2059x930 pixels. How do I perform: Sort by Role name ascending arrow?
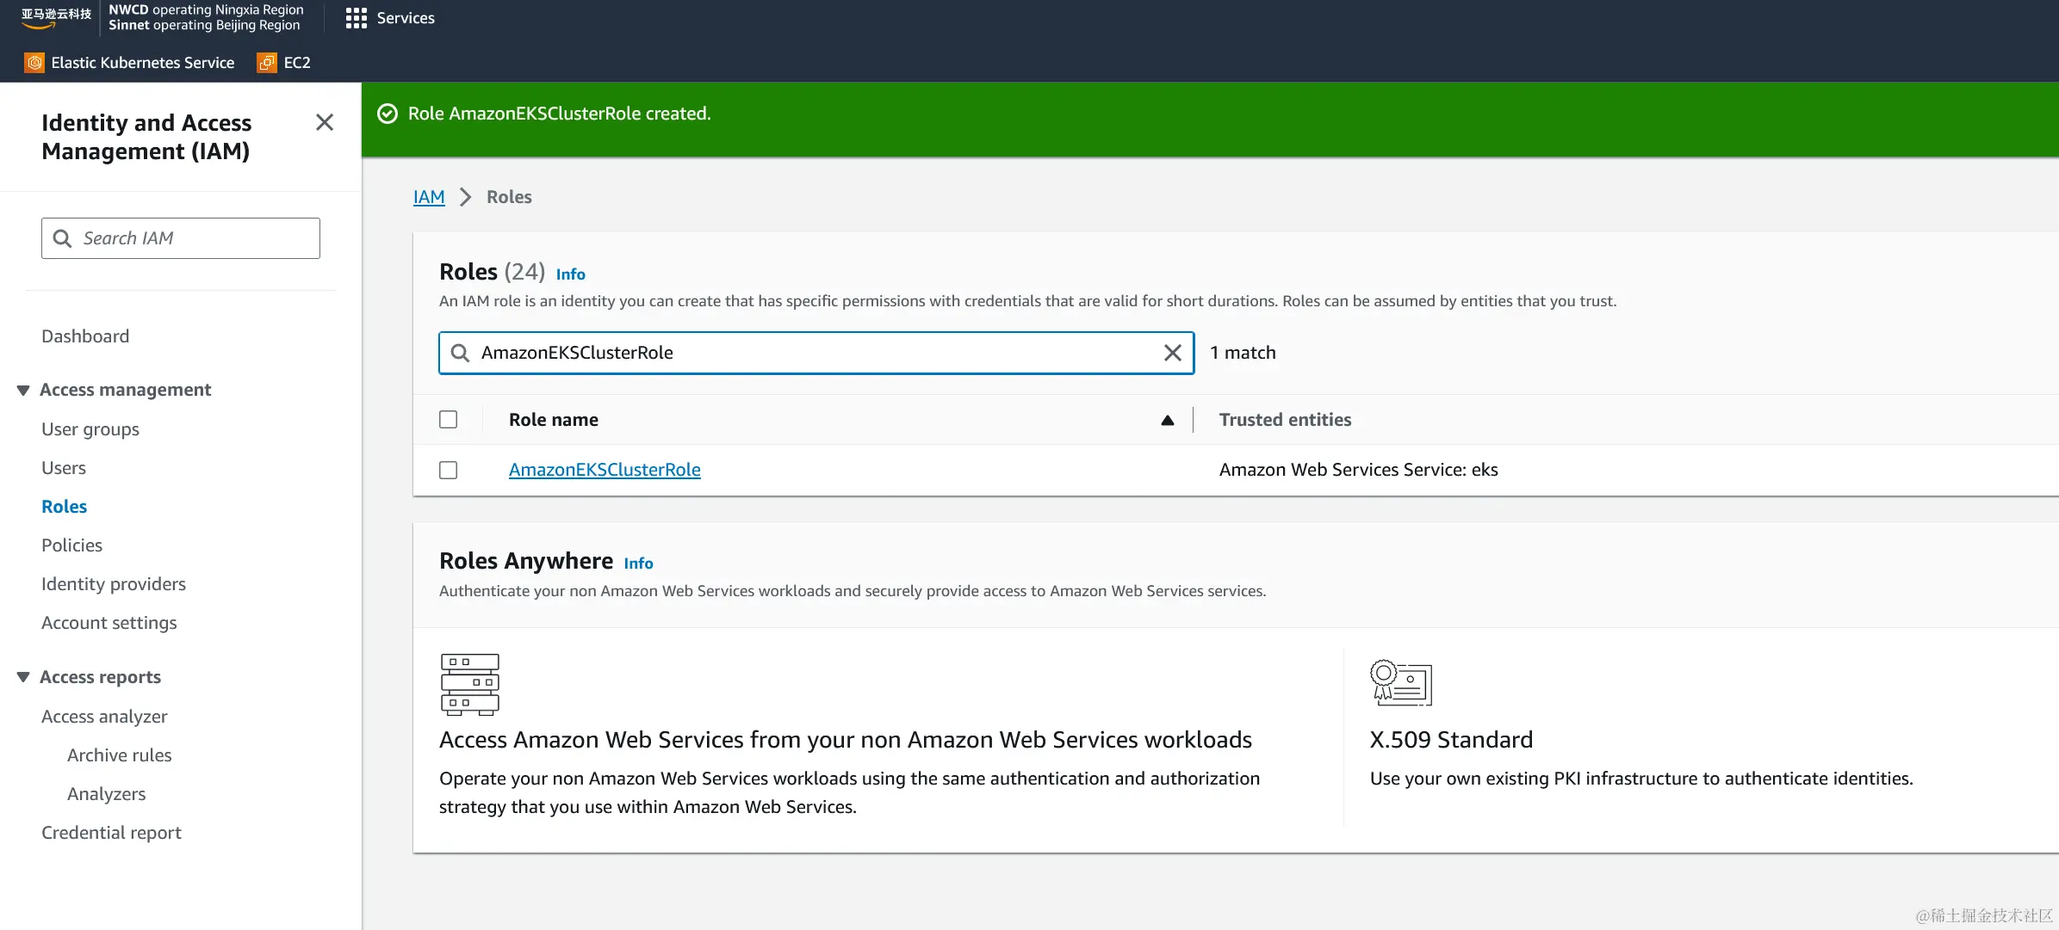click(x=1167, y=420)
